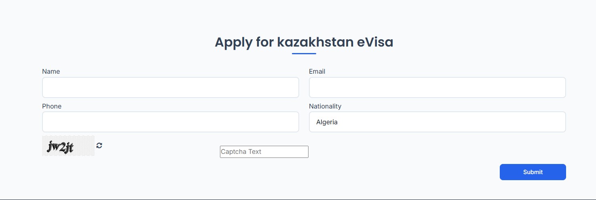Select the Algeria value in Nationality

tap(327, 122)
